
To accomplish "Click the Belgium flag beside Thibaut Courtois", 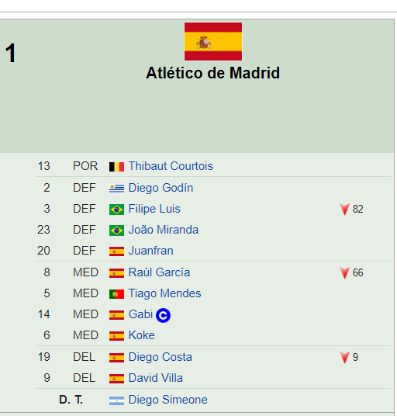I will point(116,167).
